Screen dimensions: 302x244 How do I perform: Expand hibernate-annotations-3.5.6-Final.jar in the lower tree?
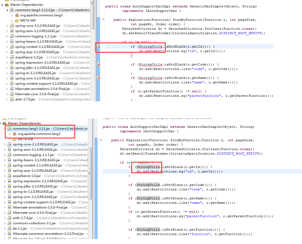[5, 207]
